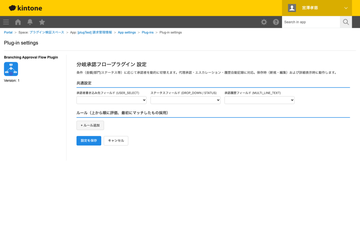360x225 pixels.
Task: Click the Branching Approval Flow plugin icon
Action: pos(11,69)
